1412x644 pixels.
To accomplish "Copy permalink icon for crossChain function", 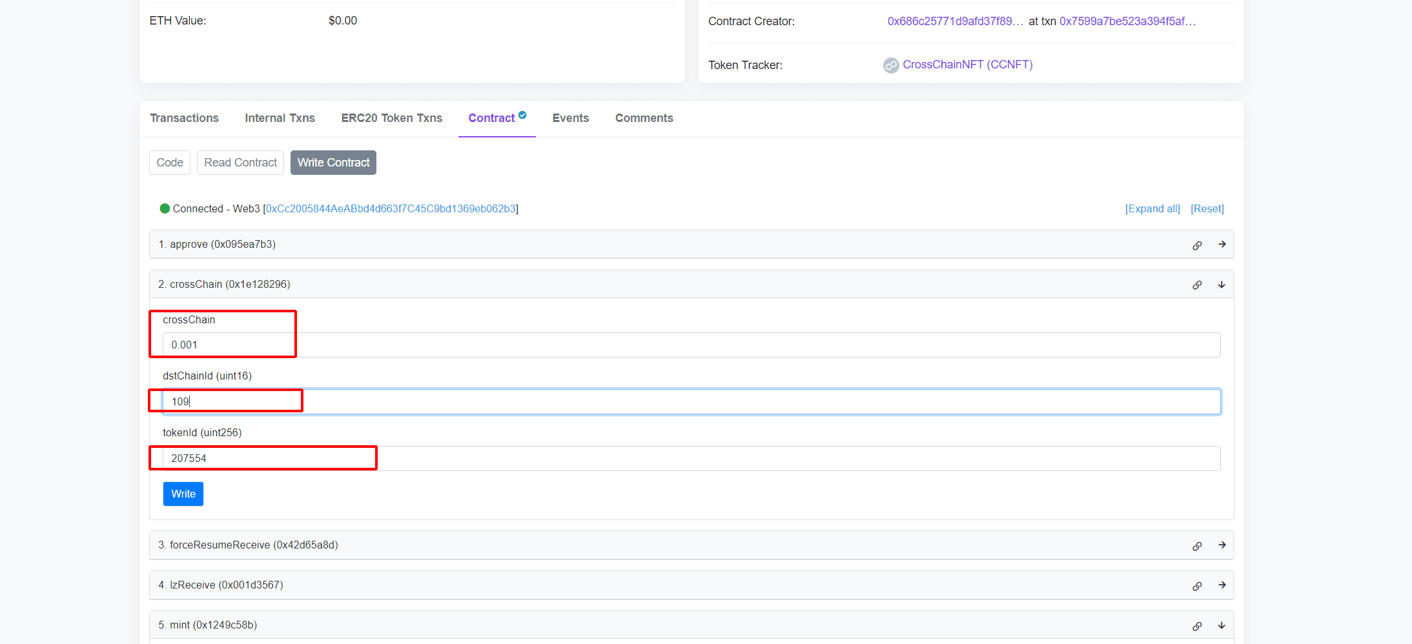I will click(x=1197, y=285).
